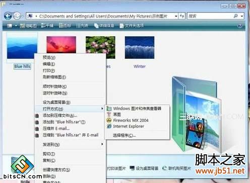250x183 pixels.
Task: Switch to 平铺 tile view
Action: coord(47,26)
